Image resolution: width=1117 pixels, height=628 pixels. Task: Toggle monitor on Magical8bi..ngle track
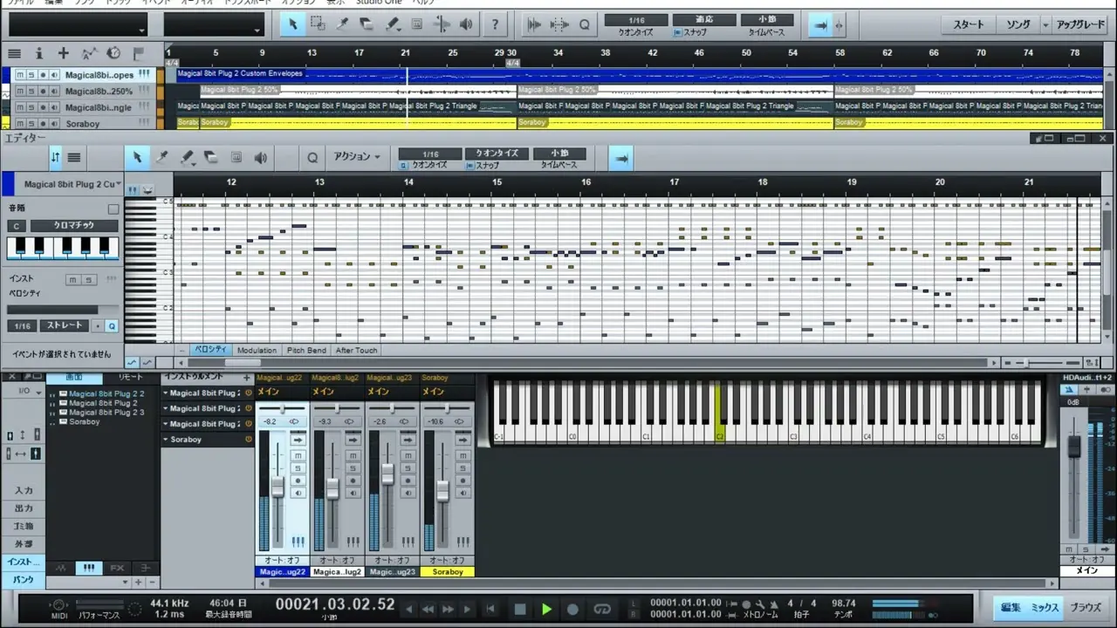point(53,107)
